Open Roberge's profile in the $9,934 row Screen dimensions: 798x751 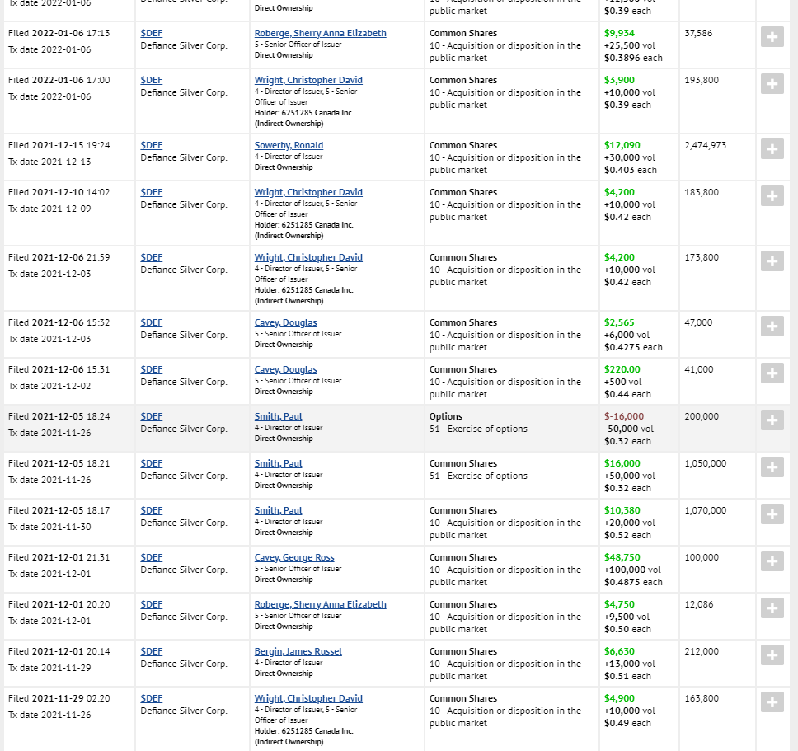[x=320, y=33]
